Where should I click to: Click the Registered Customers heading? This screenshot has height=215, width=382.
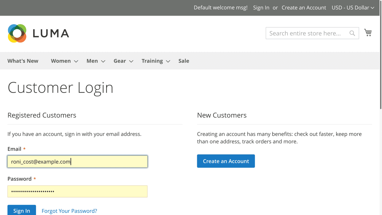pyautogui.click(x=42, y=115)
